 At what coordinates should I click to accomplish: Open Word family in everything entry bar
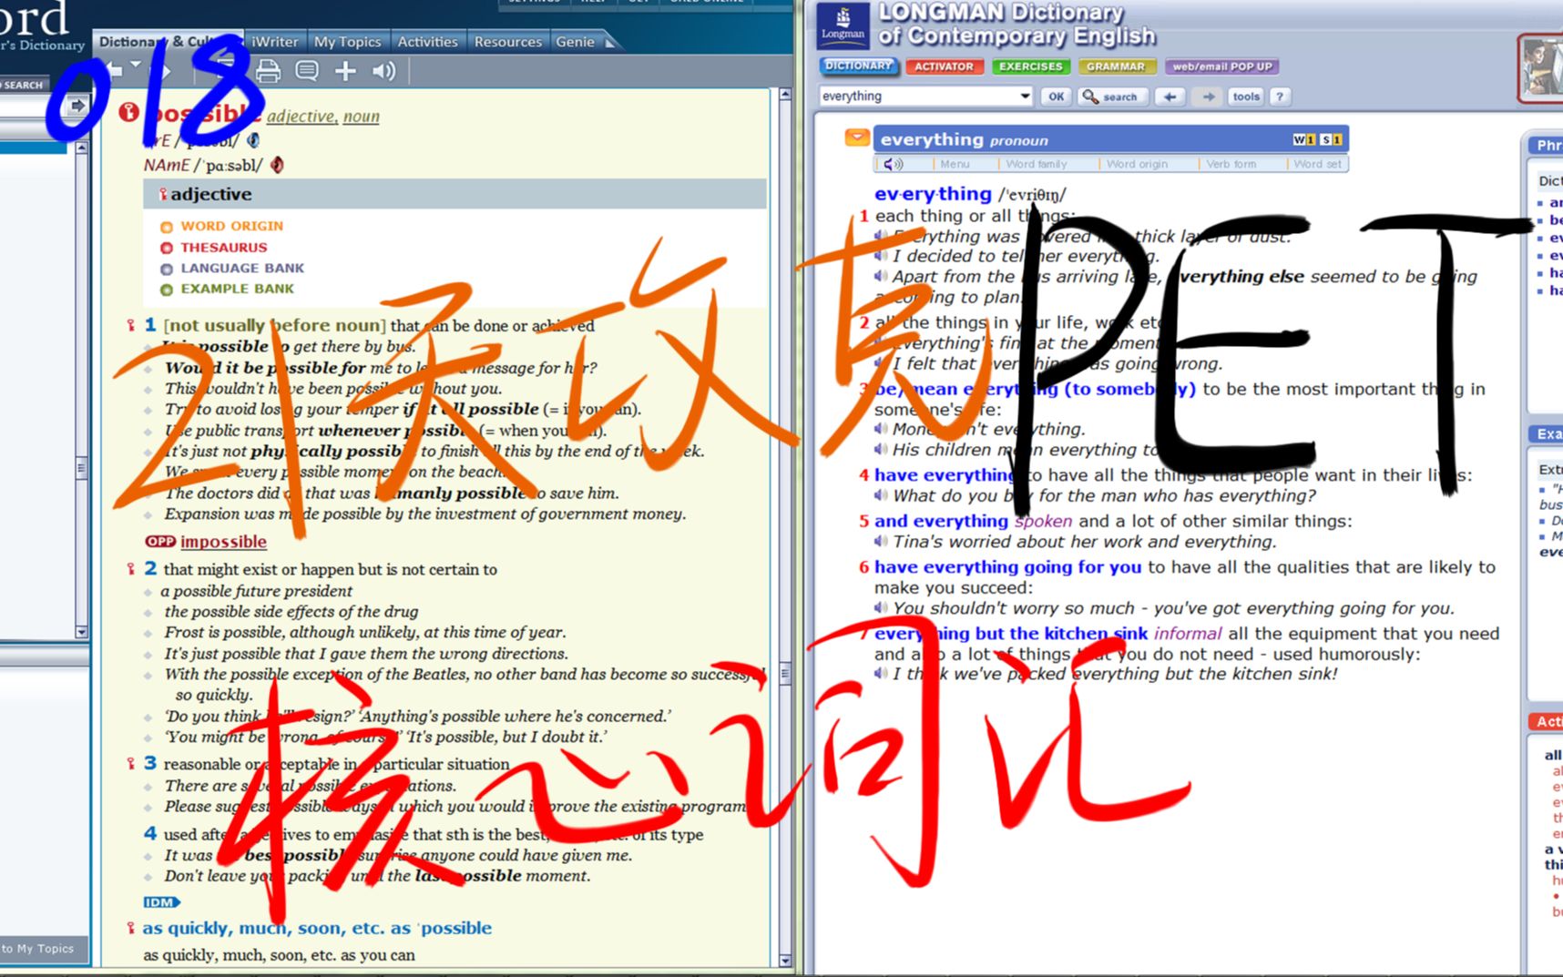1036,164
